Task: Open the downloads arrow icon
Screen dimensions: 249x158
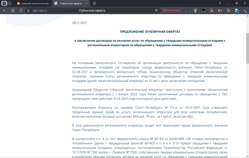Action: (245, 11)
